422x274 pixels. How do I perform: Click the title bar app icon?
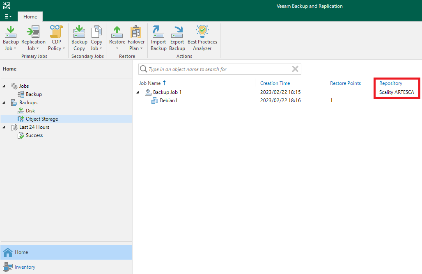pos(7,6)
